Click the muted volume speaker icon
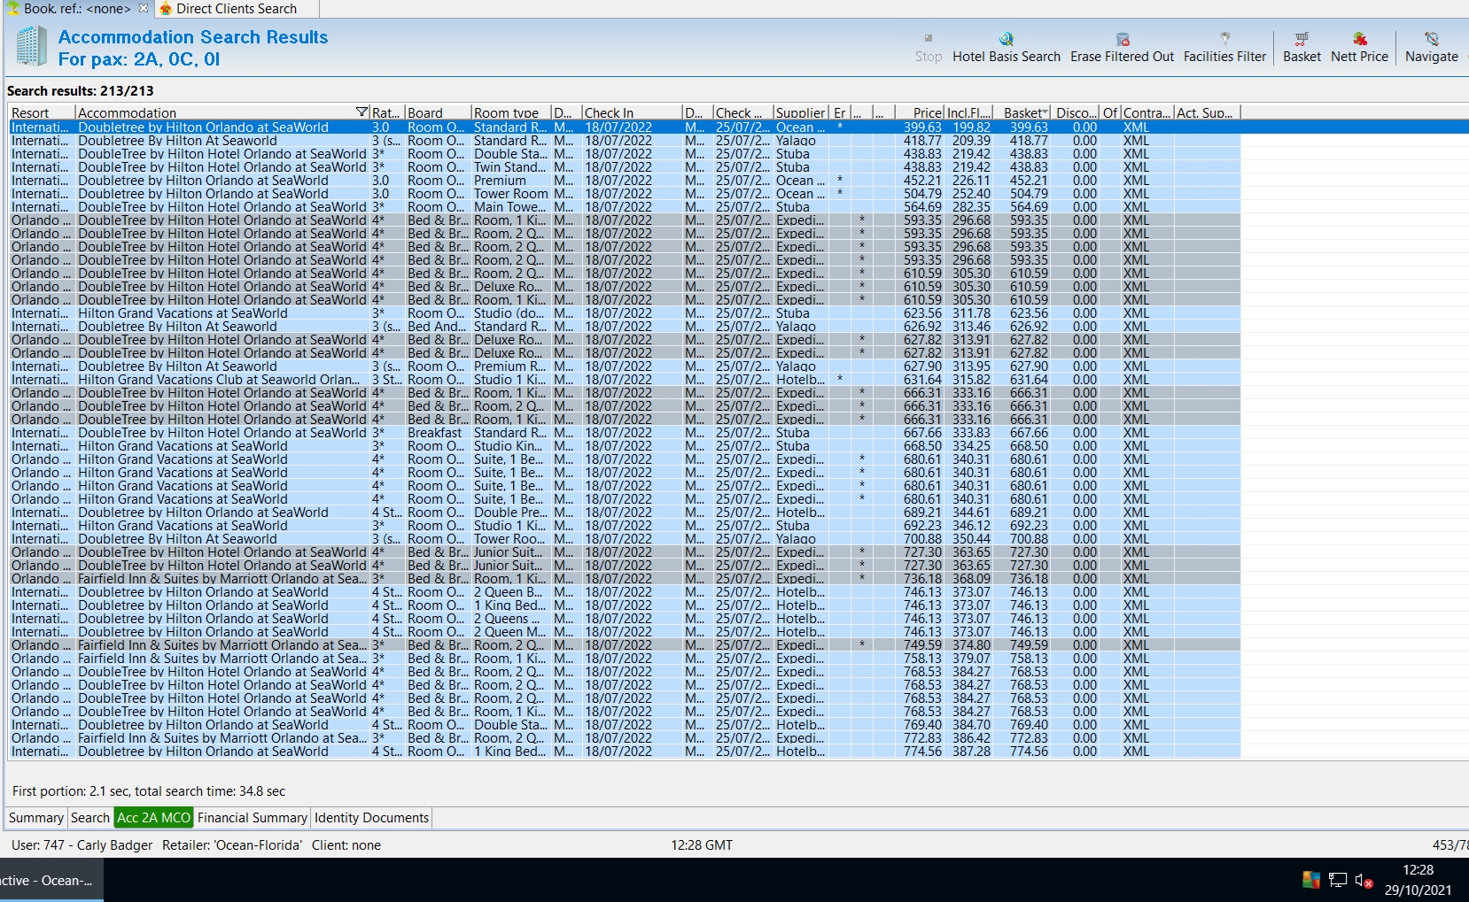The image size is (1469, 902). click(x=1364, y=880)
